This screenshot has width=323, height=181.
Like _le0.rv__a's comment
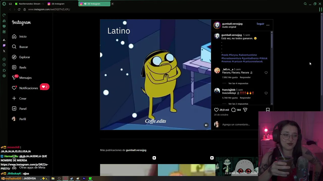(266, 73)
